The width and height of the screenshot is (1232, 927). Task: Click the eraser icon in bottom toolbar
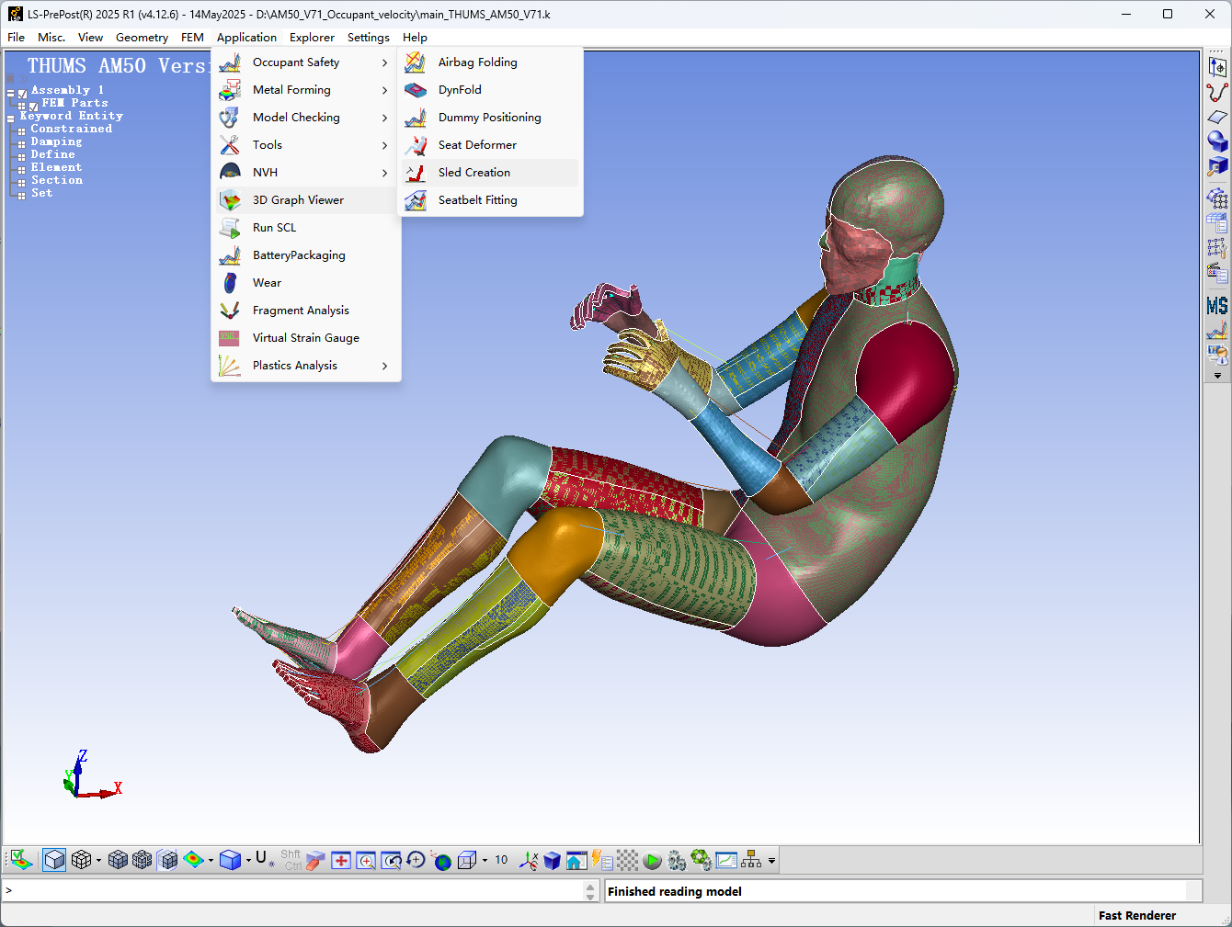315,861
